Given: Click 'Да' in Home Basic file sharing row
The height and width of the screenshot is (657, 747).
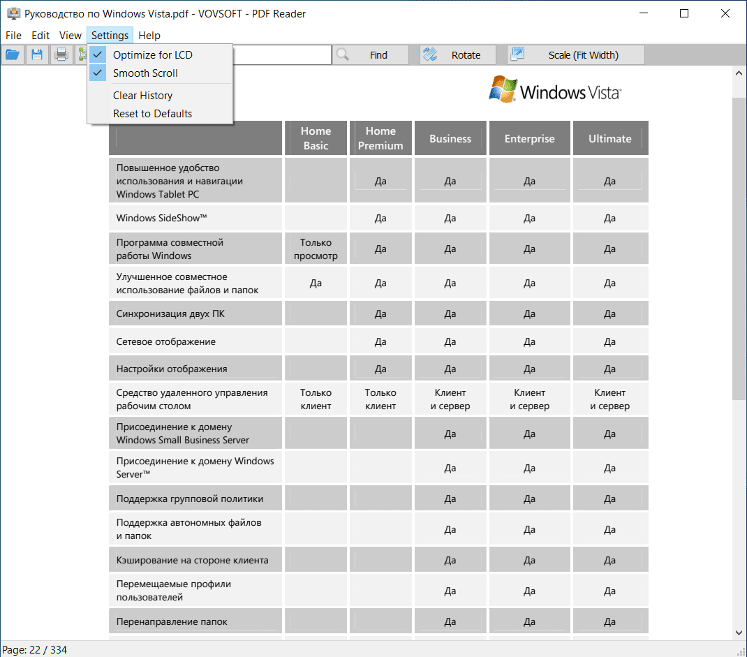Looking at the screenshot, I should [x=316, y=283].
